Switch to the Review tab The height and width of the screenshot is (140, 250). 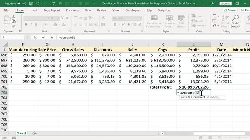tap(102, 10)
